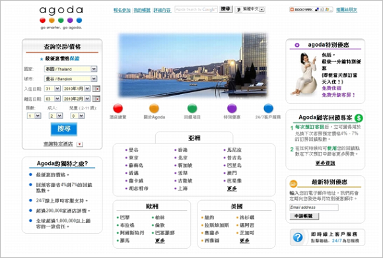Open the check-out date calendar icon
Image resolution: width=383 pixels, height=258 pixels.
[96, 99]
